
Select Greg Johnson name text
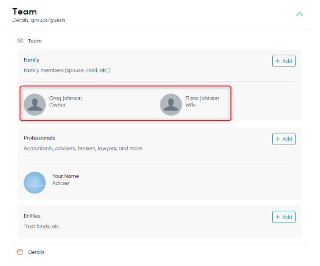tap(65, 98)
